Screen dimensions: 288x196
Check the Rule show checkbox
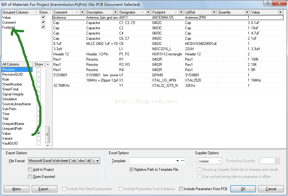tap(39, 79)
